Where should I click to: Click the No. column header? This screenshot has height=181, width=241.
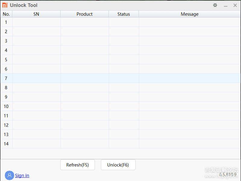[x=6, y=14]
